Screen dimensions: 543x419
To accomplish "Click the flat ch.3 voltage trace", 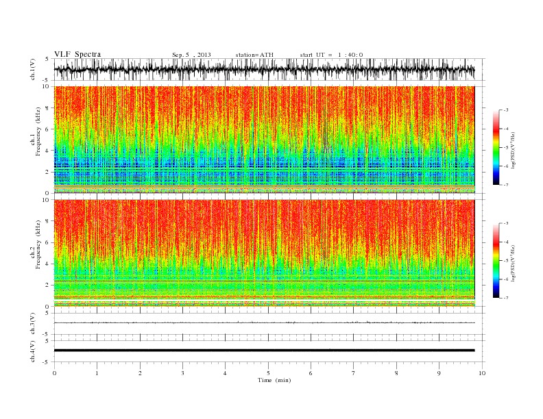I will pyautogui.click(x=265, y=322).
